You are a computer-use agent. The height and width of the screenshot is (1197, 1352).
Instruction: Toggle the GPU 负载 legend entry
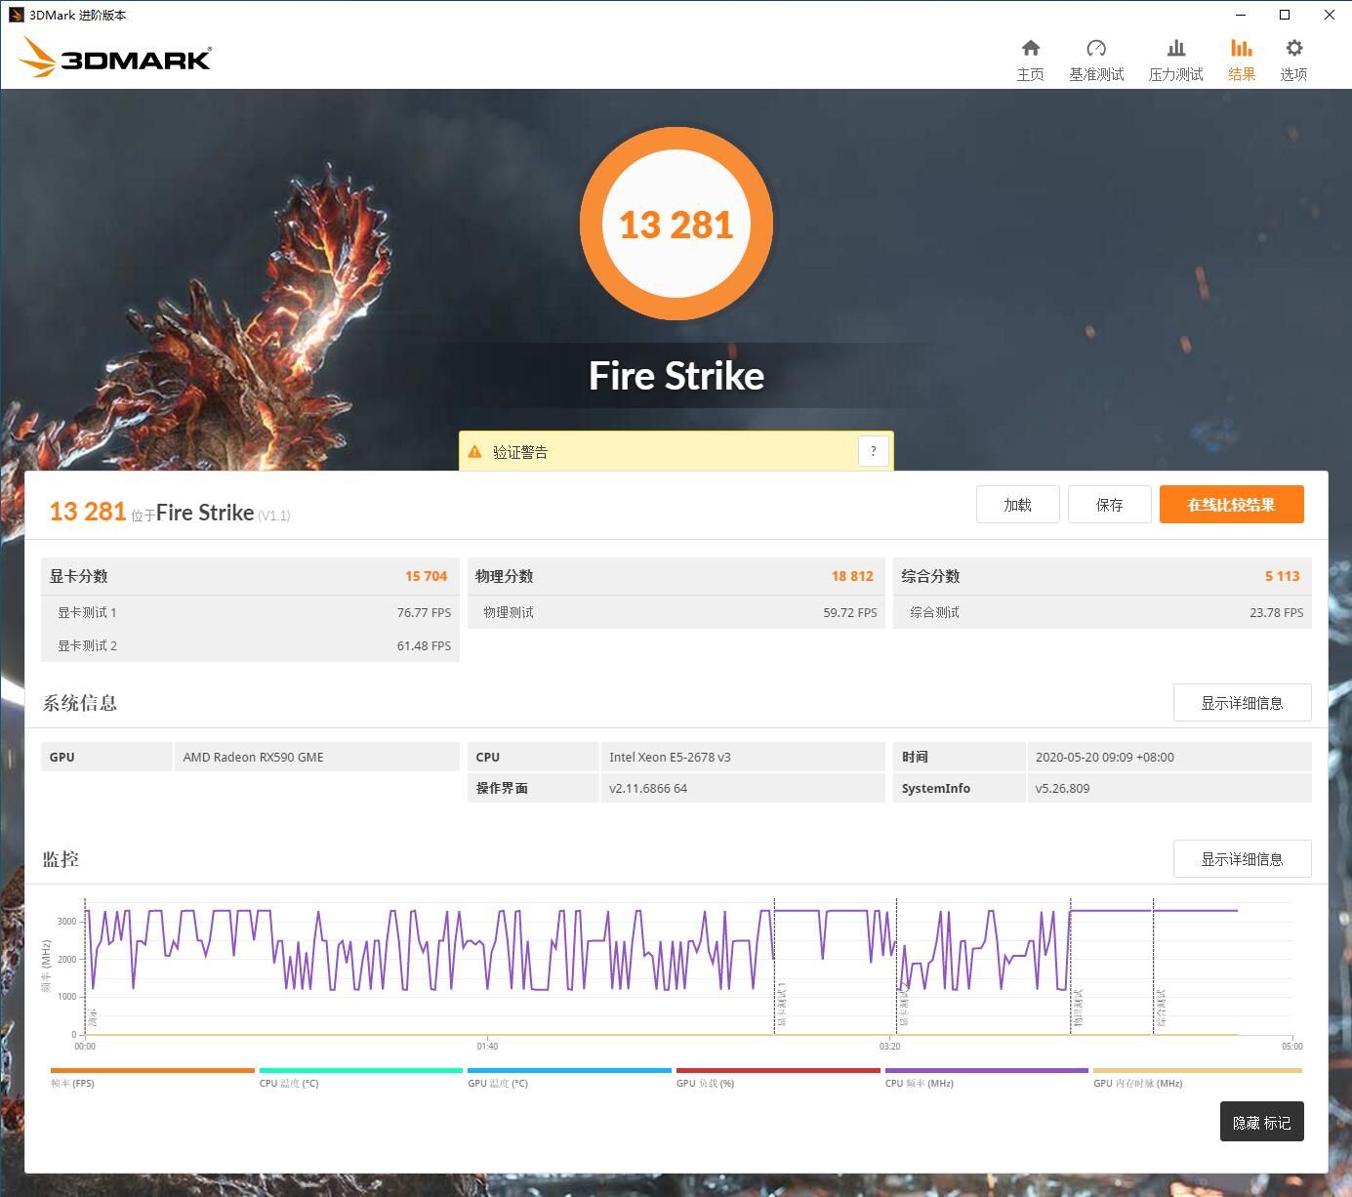point(778,1070)
